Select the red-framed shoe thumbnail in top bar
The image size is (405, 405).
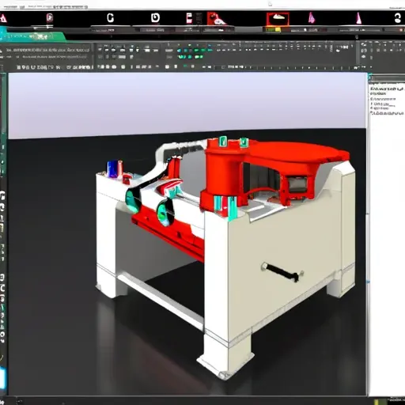(x=278, y=19)
